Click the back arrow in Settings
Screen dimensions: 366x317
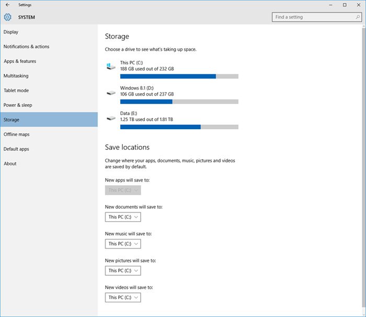[x=7, y=5]
